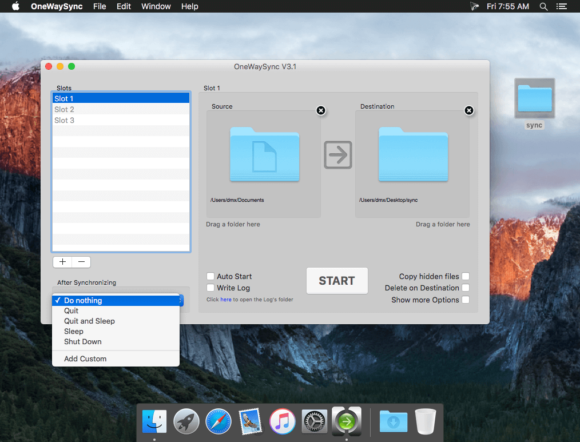
Task: Click the START button
Action: (x=337, y=281)
